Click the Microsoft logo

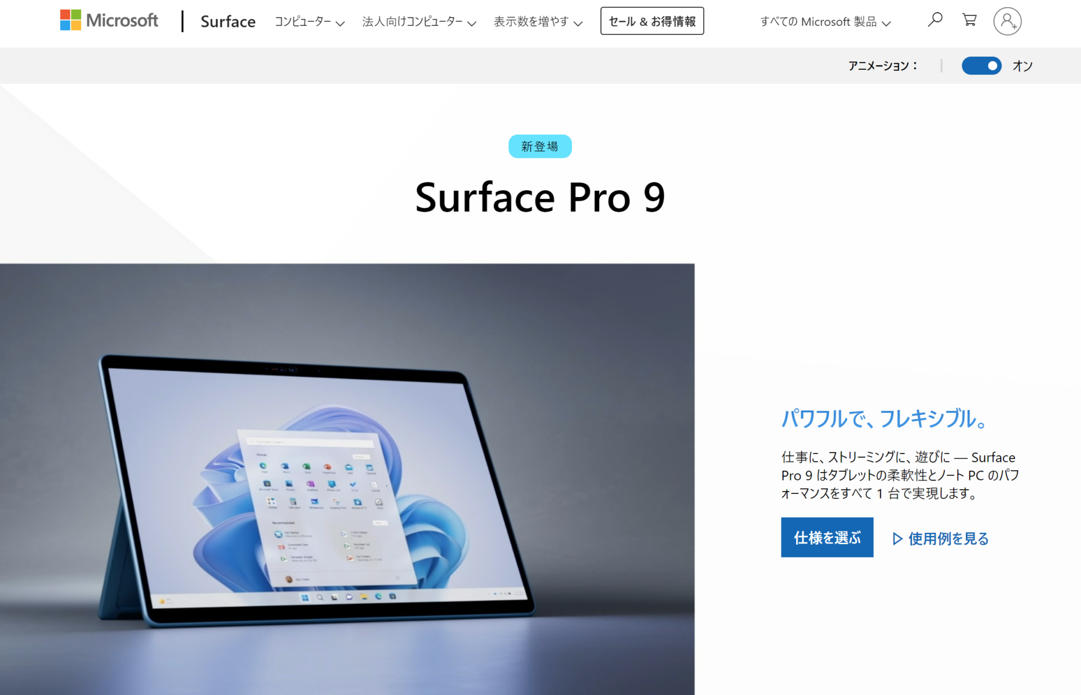pyautogui.click(x=109, y=21)
